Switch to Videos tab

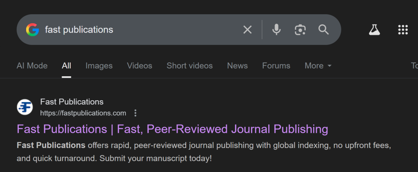[x=140, y=66]
